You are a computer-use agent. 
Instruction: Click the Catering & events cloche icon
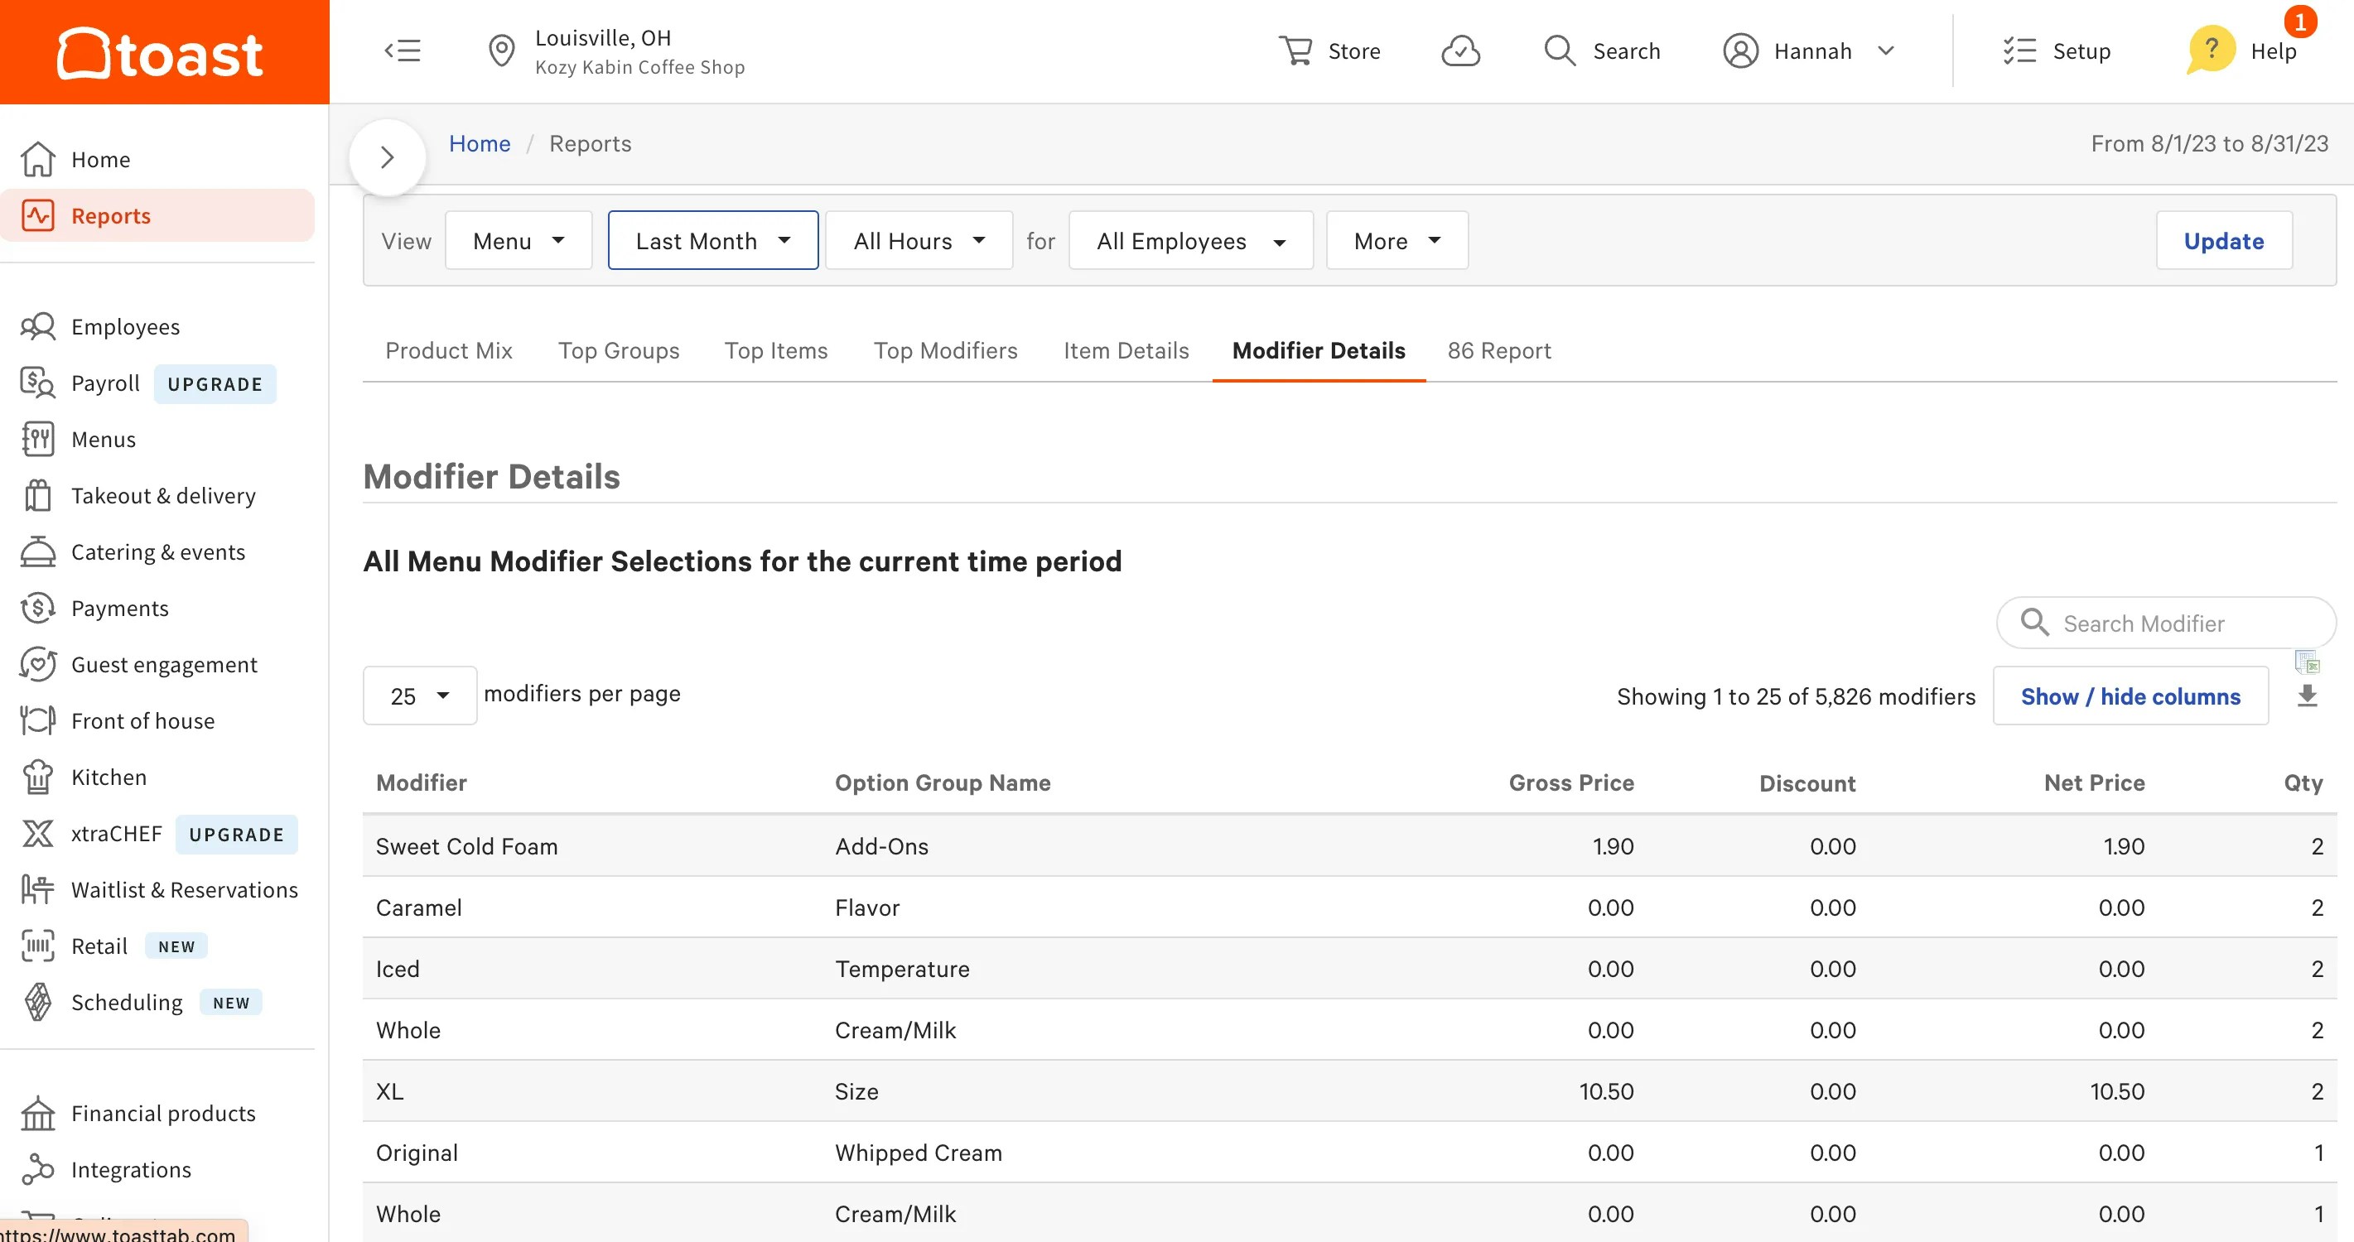coord(37,552)
